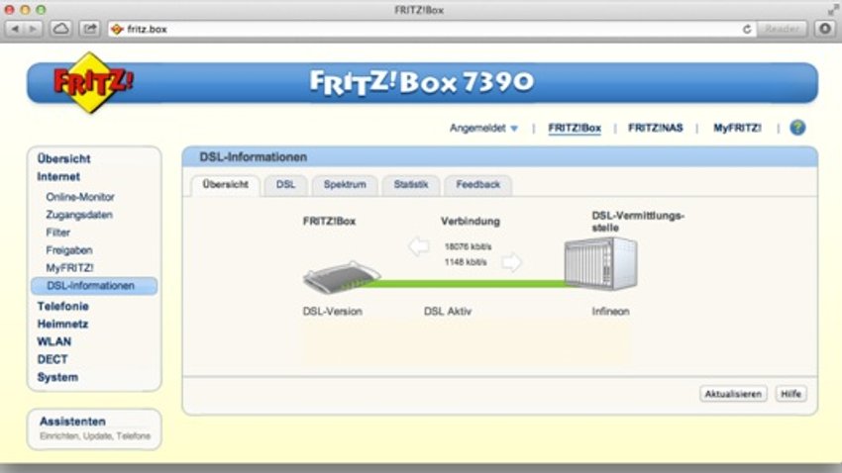Image resolution: width=842 pixels, height=473 pixels.
Task: Open MyFRITZ! in the sidebar
Action: coord(69,267)
